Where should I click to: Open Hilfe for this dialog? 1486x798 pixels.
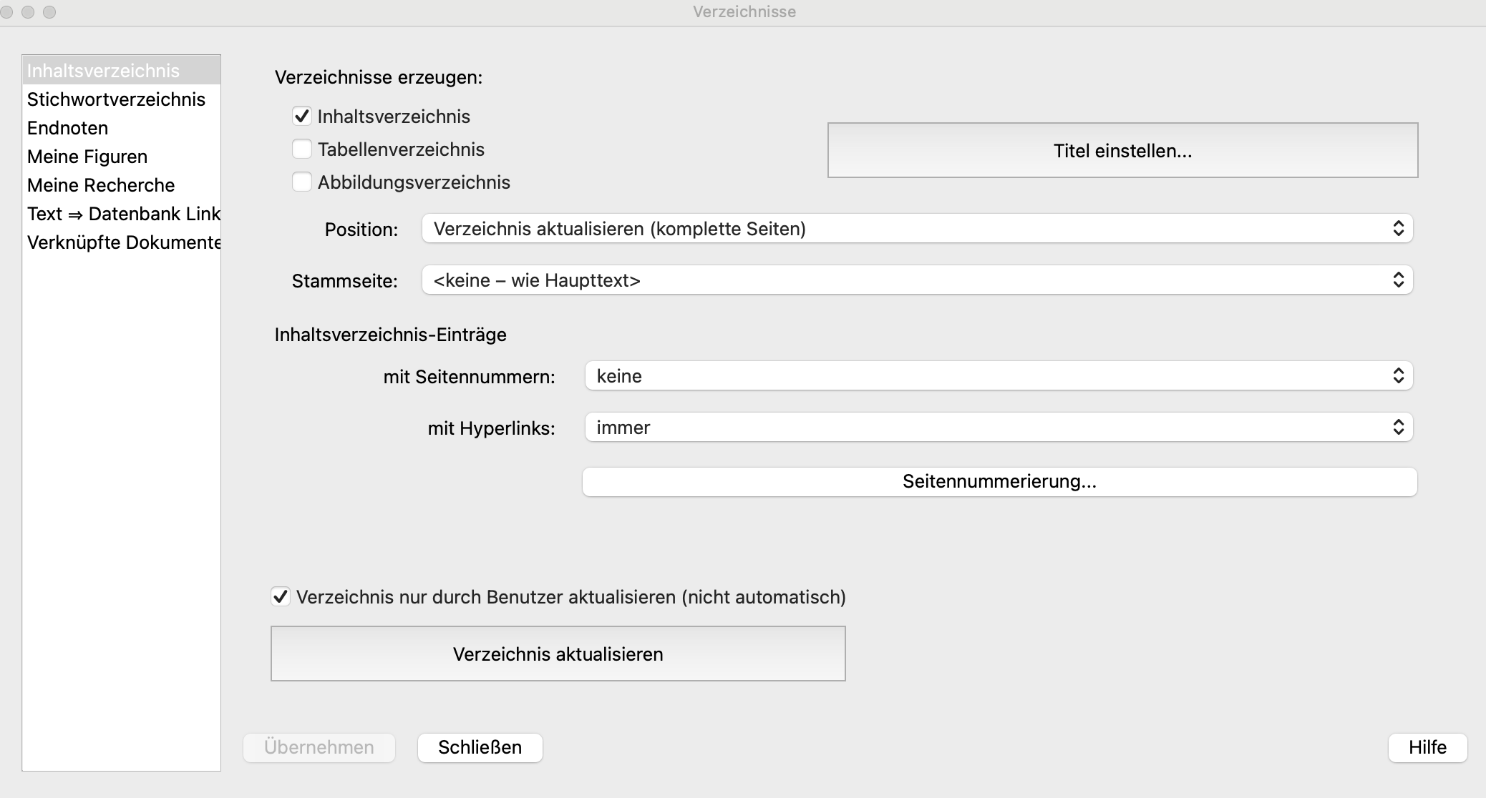click(1427, 747)
